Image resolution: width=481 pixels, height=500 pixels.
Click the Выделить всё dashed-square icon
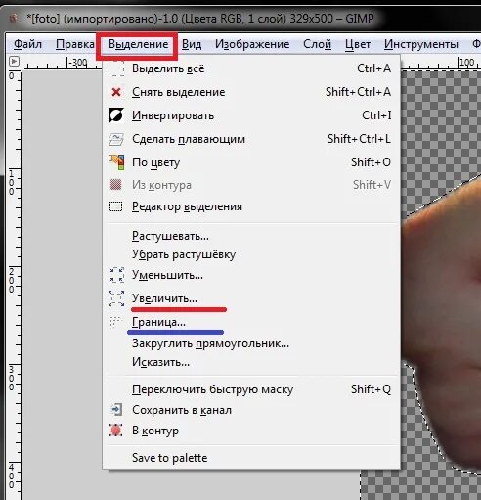[x=116, y=68]
